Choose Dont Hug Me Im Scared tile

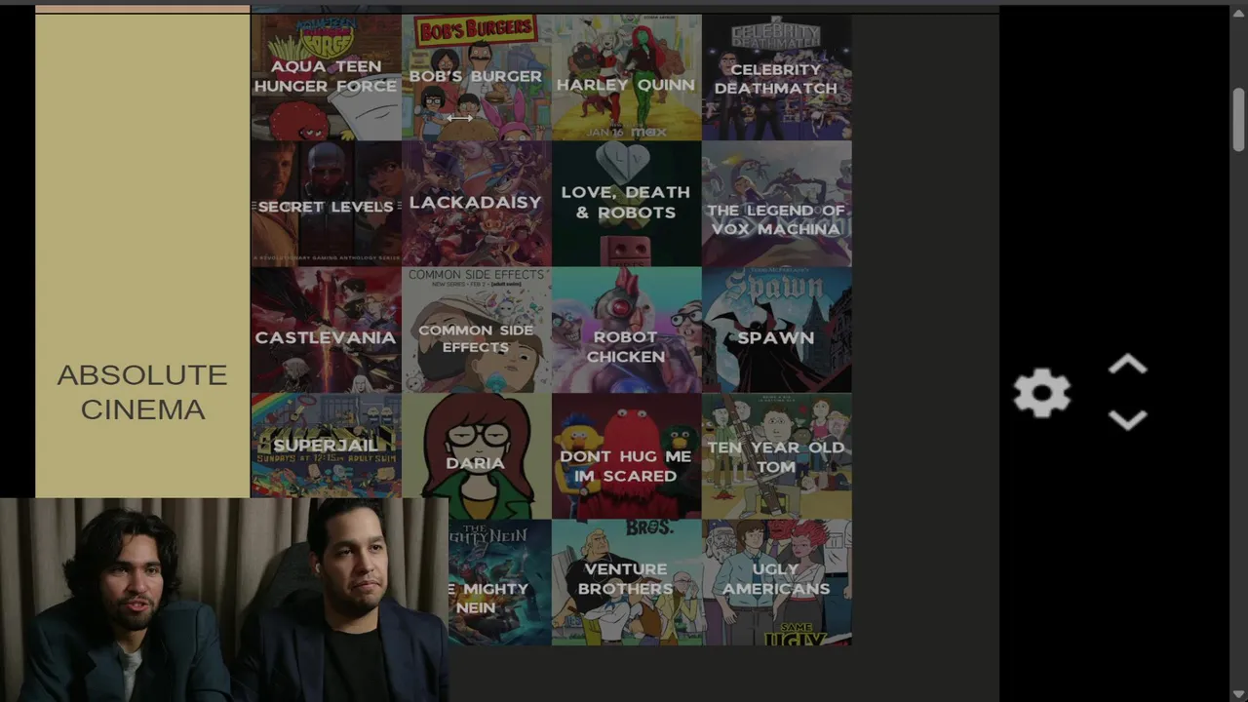coord(626,455)
